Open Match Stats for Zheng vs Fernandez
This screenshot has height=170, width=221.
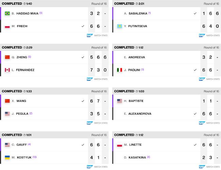[x=101, y=79]
